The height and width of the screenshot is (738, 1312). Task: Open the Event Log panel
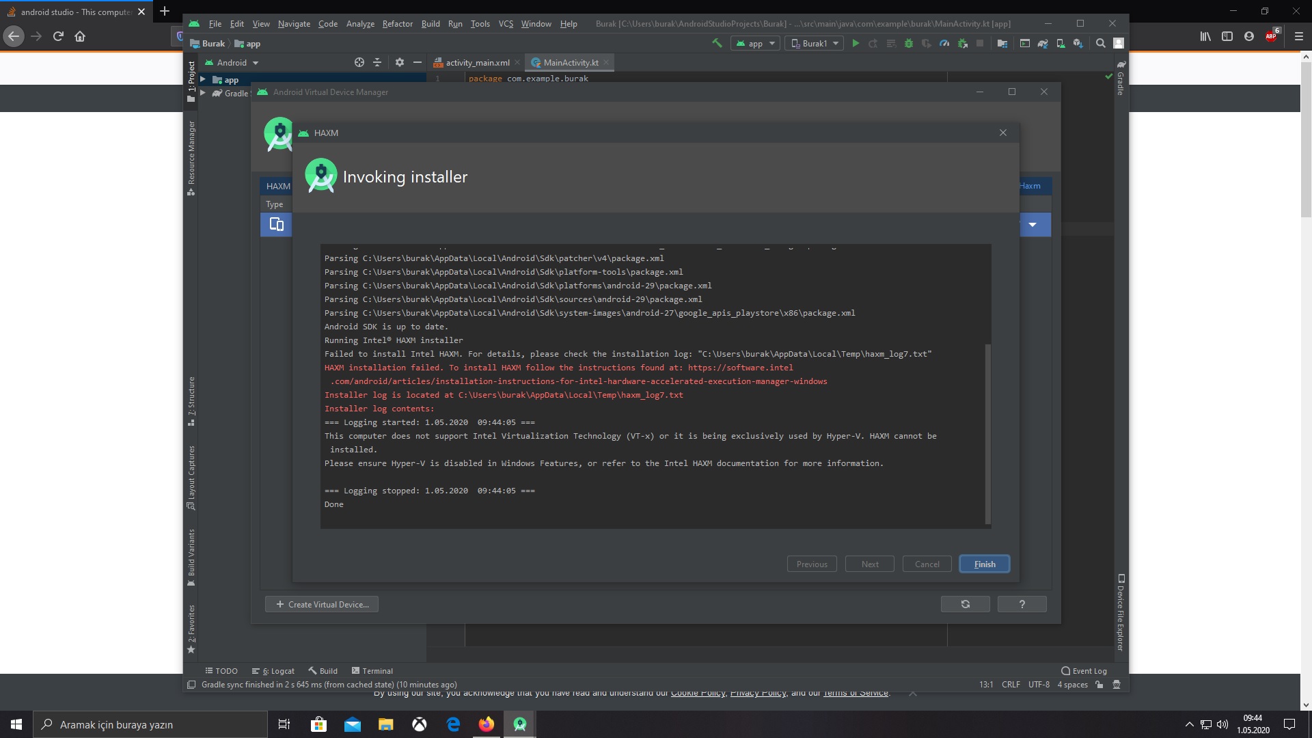pyautogui.click(x=1084, y=671)
